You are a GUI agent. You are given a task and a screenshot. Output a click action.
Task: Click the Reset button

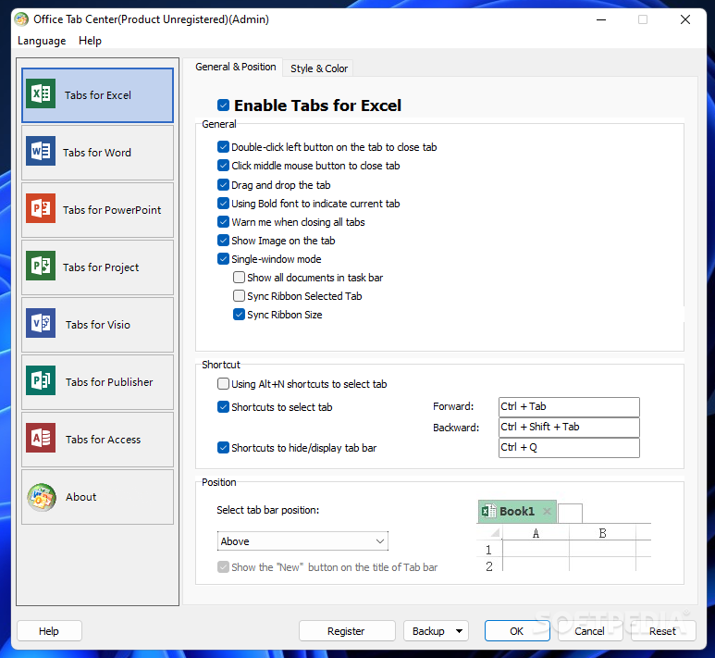click(x=662, y=631)
